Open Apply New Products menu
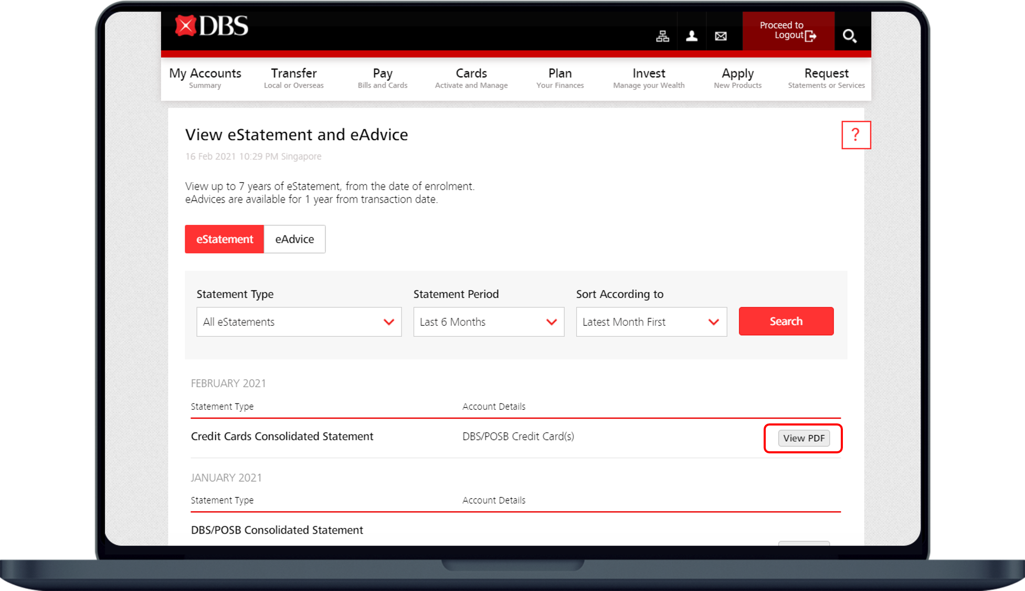 pyautogui.click(x=737, y=78)
